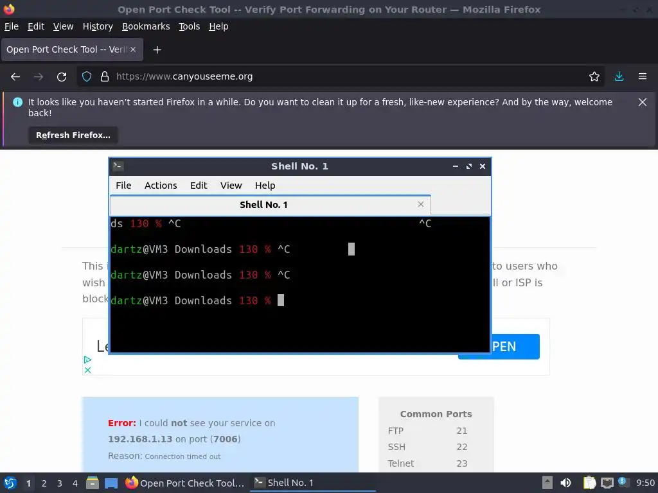Switch to Firefox via taskbar entry
This screenshot has height=493, width=658.
point(184,483)
